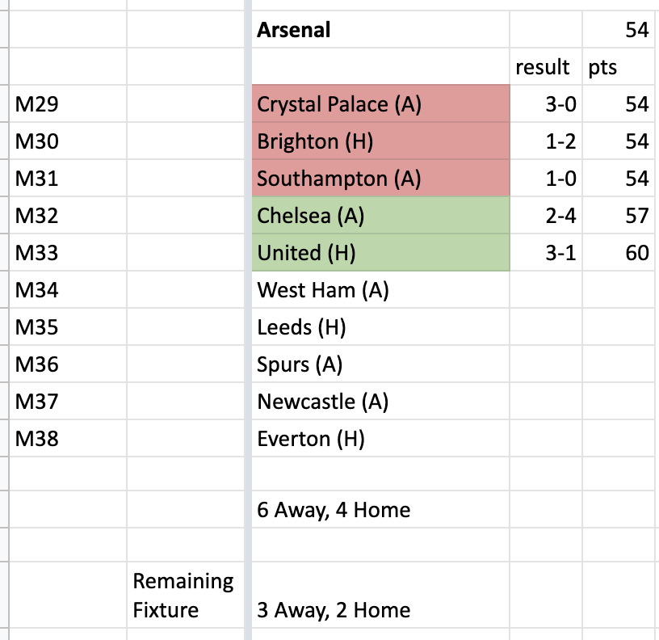Select the Southampton (A) cell
The width and height of the screenshot is (659, 640).
coord(380,178)
